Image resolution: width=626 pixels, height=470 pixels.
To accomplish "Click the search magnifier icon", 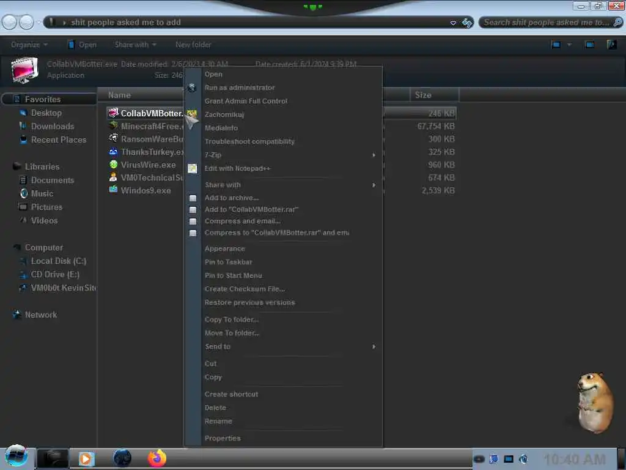I will (617, 23).
